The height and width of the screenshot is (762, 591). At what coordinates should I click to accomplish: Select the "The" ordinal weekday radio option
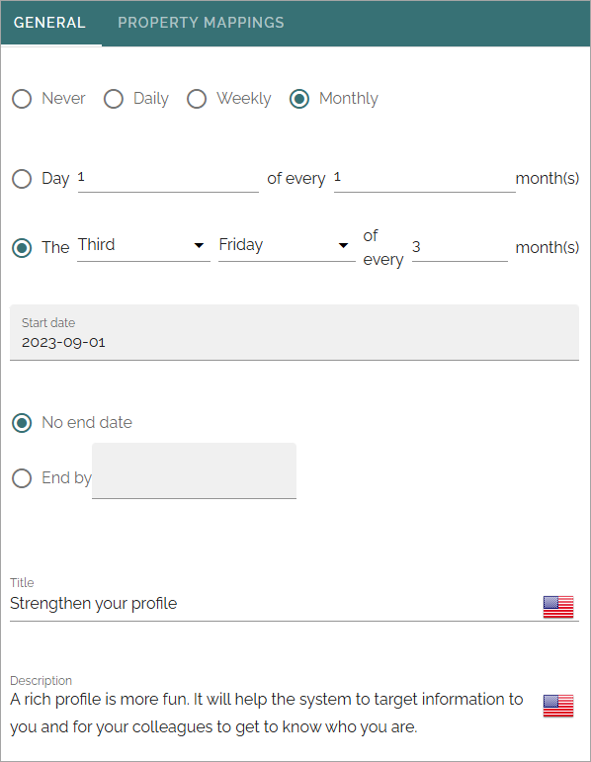(22, 248)
